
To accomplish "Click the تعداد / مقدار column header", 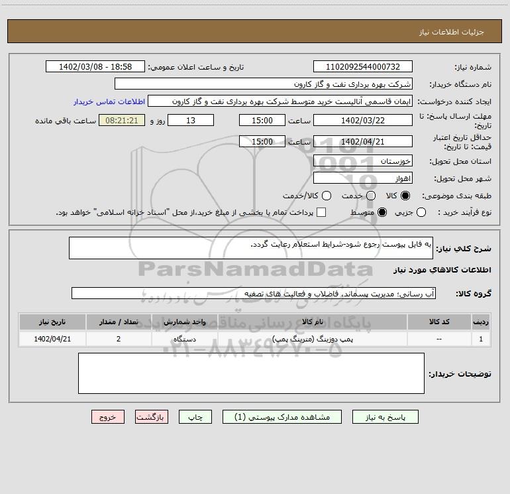I will (x=119, y=322).
